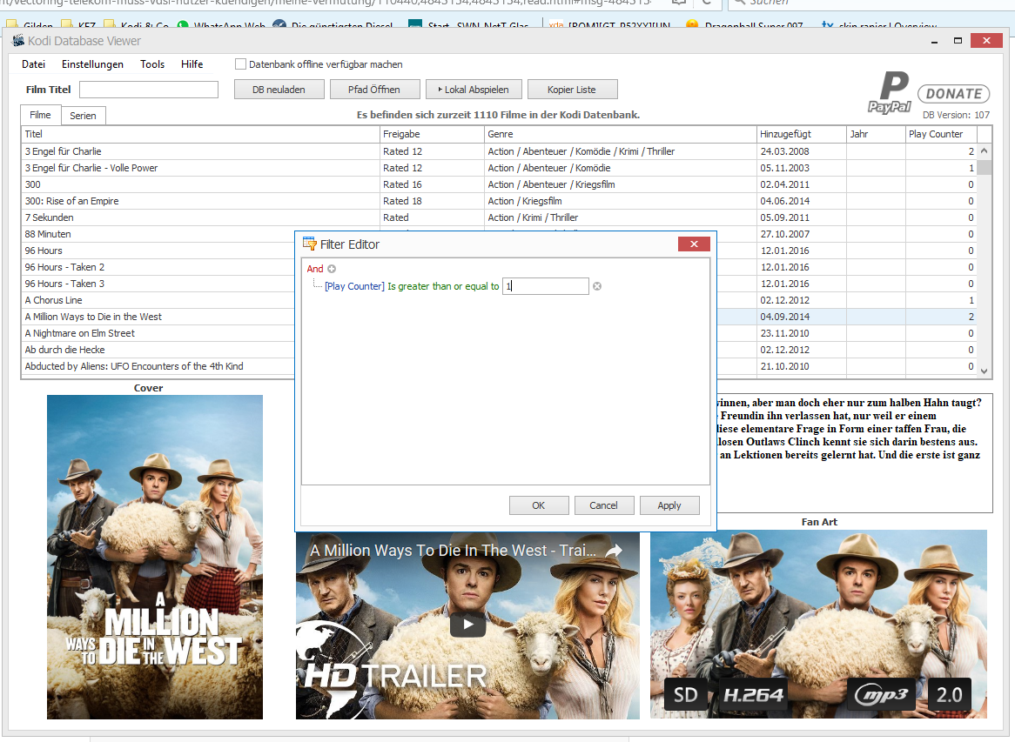1015x742 pixels.
Task: Click the Filter Editor title icon
Action: click(x=309, y=244)
